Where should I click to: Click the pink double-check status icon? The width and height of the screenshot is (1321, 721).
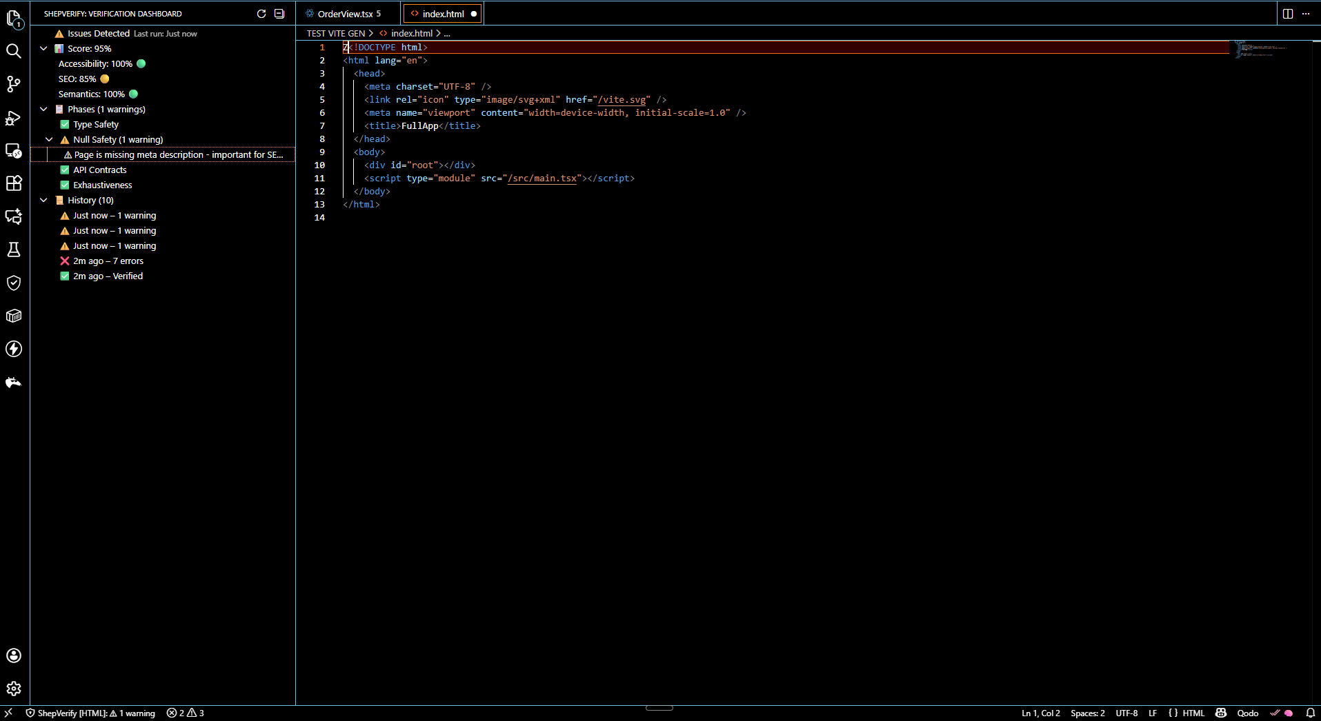click(x=1275, y=713)
